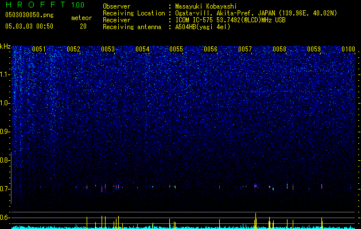
Task: Click the 0100 time marker
Action: tap(348, 49)
